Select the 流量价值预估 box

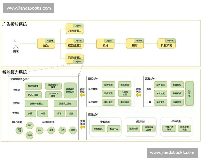(x=37, y=104)
